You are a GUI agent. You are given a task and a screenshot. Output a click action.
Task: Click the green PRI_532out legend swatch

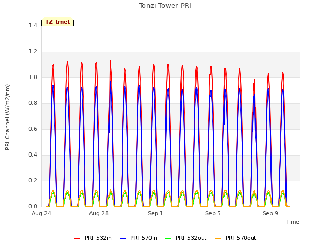pyautogui.click(x=169, y=239)
